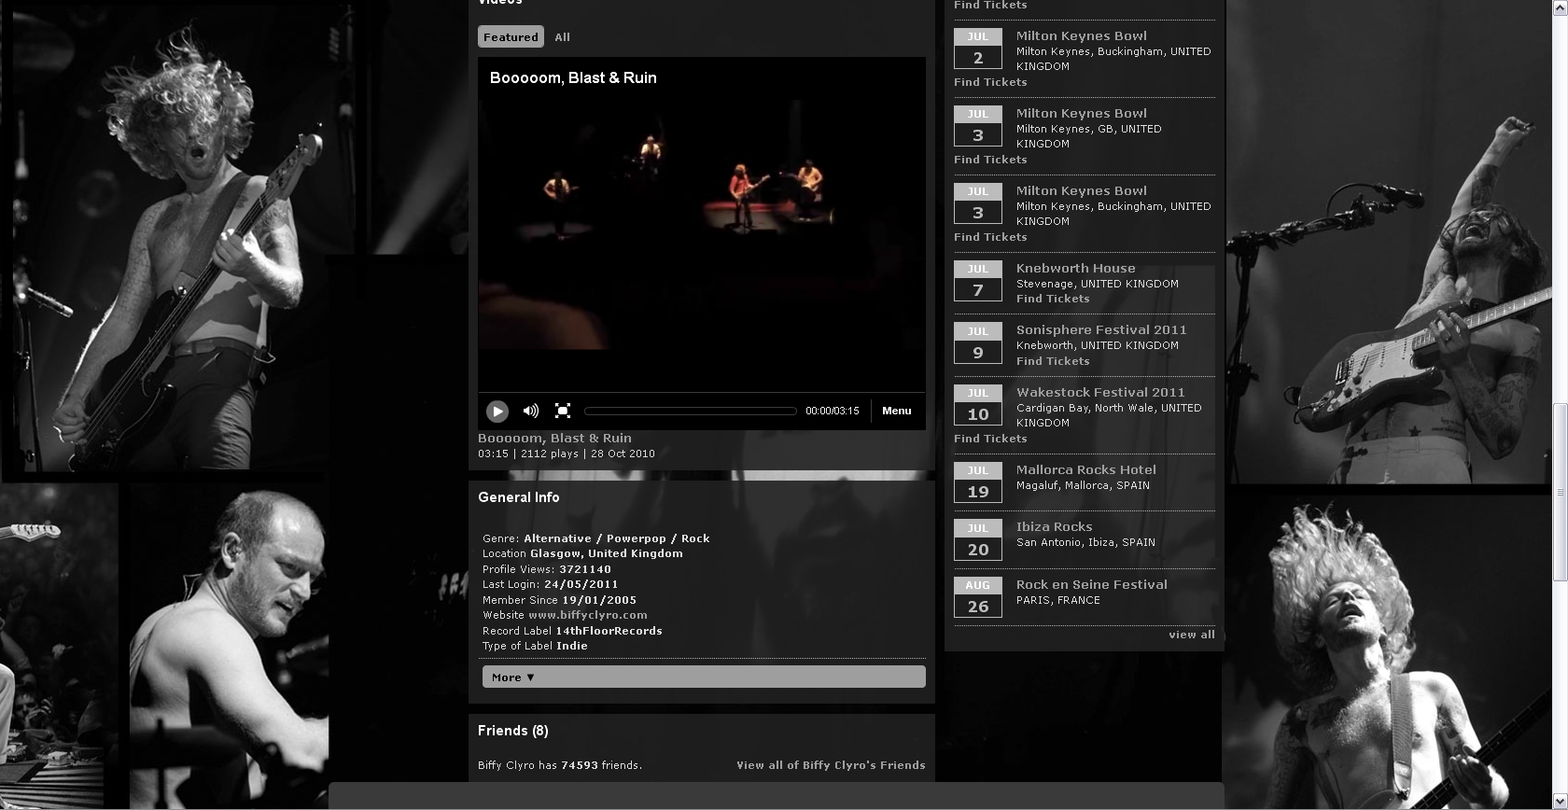Screen dimensions: 1568x810
Task: Click scrollbar down arrow at bottom right
Action: (1560, 802)
